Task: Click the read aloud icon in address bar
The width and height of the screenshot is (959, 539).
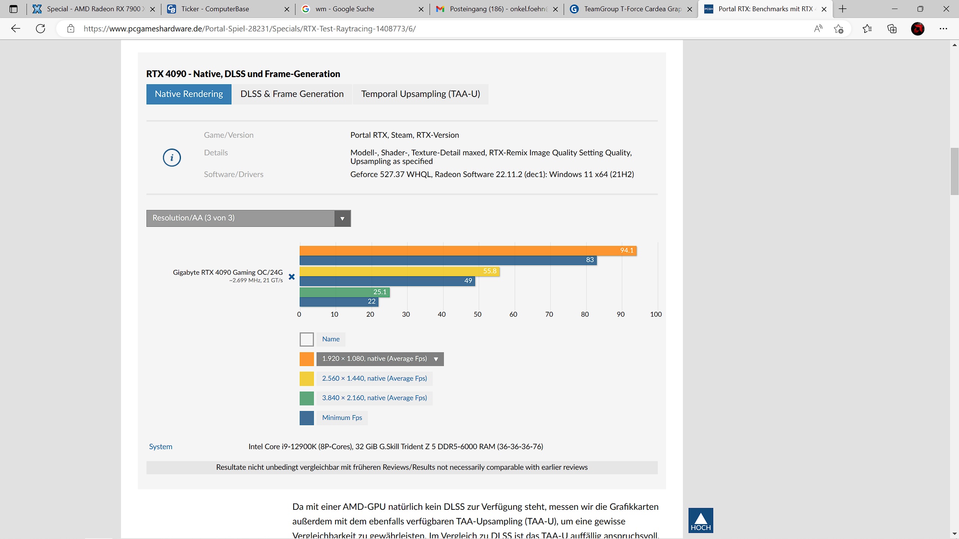Action: [x=818, y=28]
